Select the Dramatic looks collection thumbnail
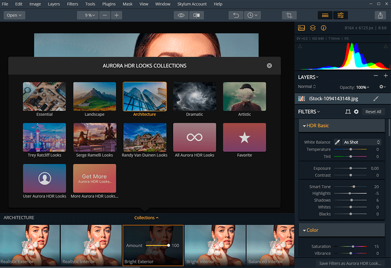Image resolution: width=391 pixels, height=268 pixels. 194,97
